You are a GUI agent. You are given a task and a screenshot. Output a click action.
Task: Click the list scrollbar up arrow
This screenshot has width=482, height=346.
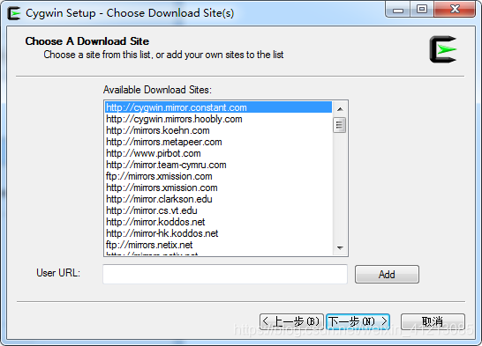[x=340, y=109]
